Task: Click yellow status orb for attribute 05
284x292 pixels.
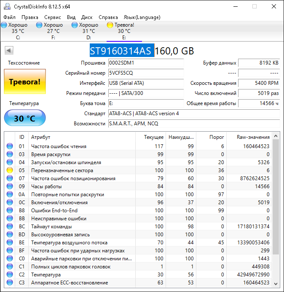Action: [x=9, y=170]
